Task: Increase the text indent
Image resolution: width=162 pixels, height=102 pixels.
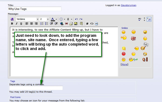Action: [56, 24]
